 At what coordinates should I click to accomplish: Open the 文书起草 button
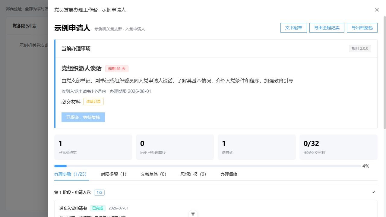pos(294,28)
